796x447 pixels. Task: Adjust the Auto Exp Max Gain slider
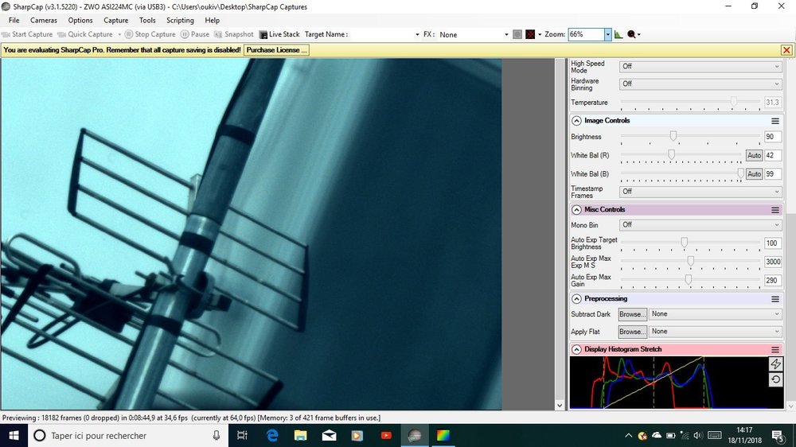[x=689, y=279]
